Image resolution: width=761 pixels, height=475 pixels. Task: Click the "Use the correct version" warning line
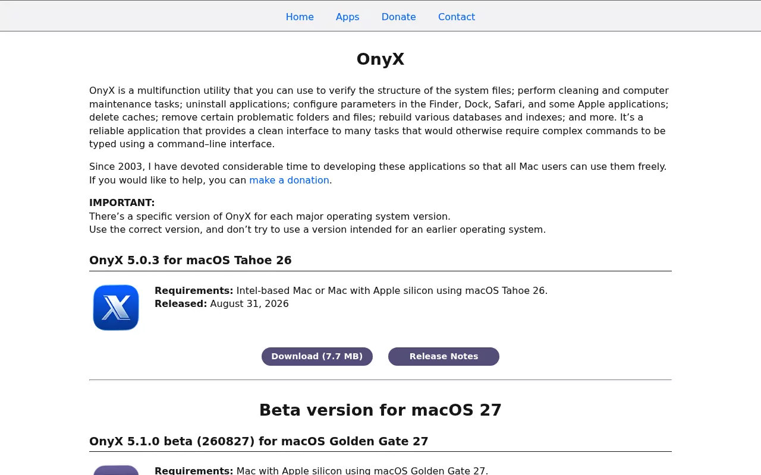click(x=317, y=229)
